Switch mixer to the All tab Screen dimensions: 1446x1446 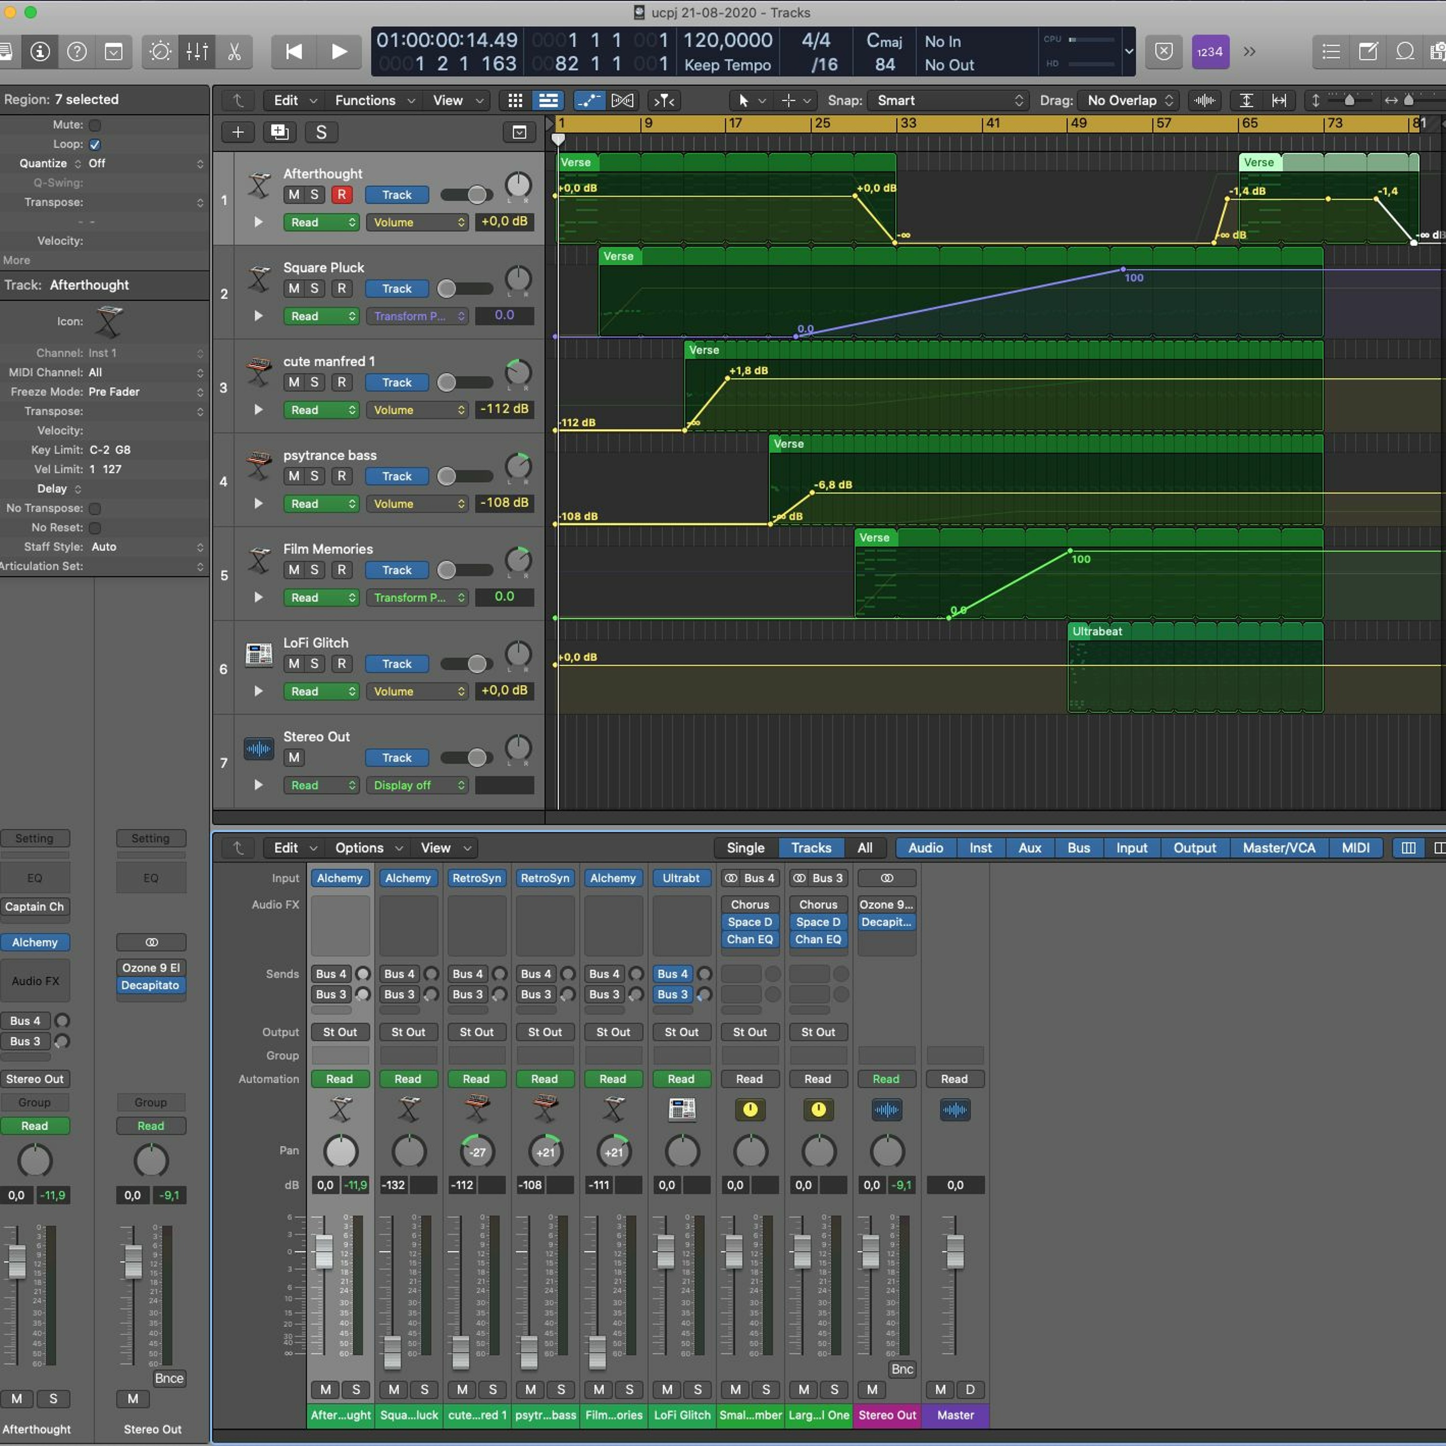(x=864, y=848)
